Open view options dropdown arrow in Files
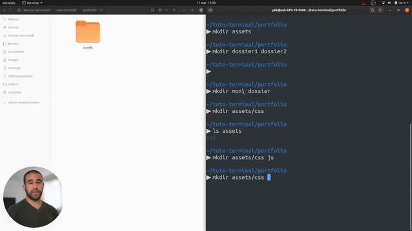Viewport: 412px width, 231px height. [x=166, y=10]
